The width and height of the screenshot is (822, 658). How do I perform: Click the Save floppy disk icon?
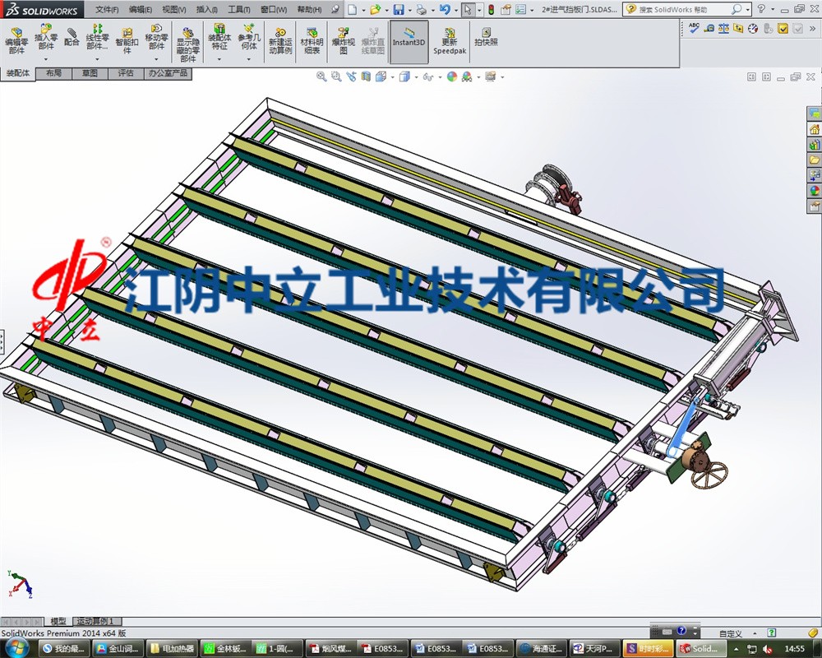point(399,9)
